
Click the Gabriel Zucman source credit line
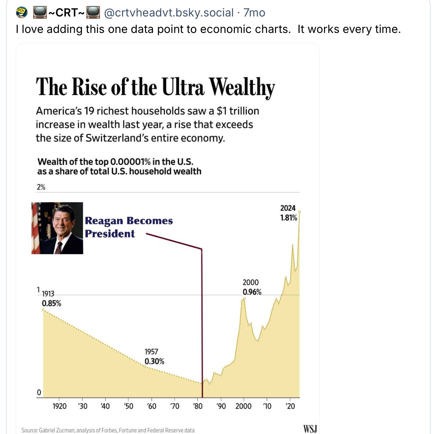click(108, 430)
